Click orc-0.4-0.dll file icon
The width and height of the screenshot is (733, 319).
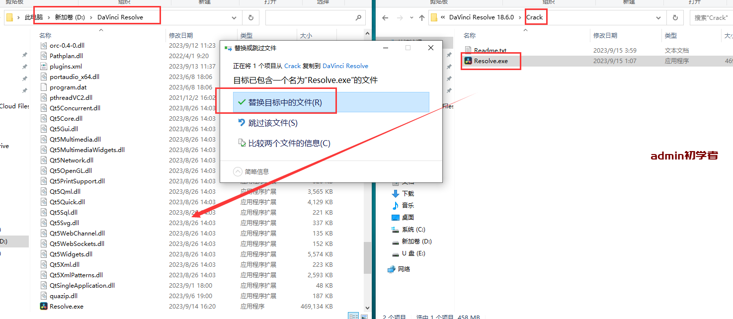pyautogui.click(x=44, y=45)
